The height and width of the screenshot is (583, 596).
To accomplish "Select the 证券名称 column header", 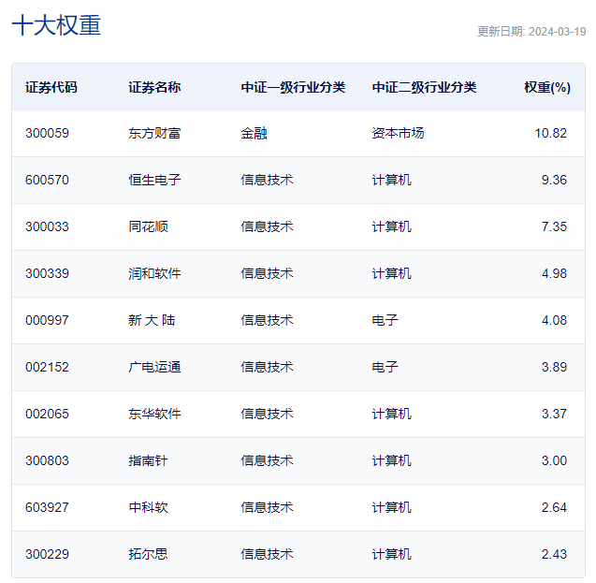I will [x=154, y=87].
